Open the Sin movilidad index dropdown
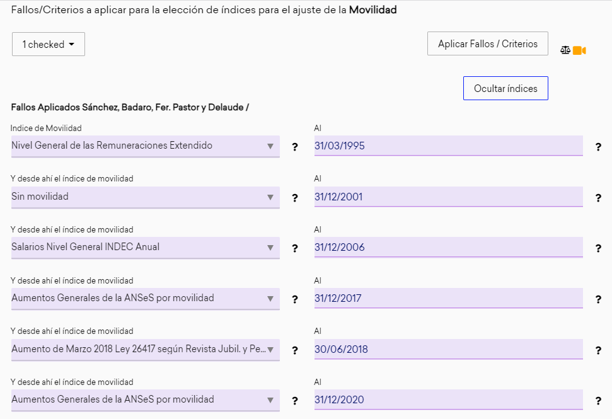 tap(145, 197)
